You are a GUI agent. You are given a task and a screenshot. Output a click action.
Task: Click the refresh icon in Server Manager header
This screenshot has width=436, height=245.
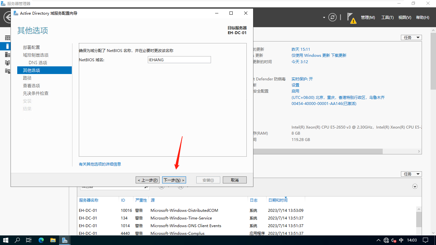point(333,17)
